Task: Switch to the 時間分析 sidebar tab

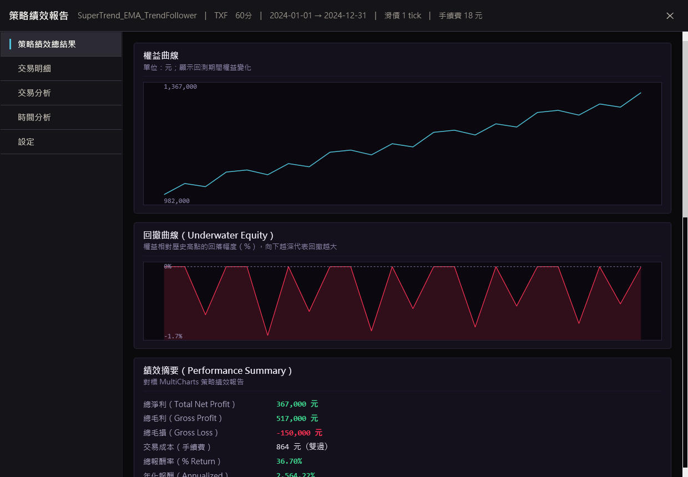Action: click(x=61, y=118)
